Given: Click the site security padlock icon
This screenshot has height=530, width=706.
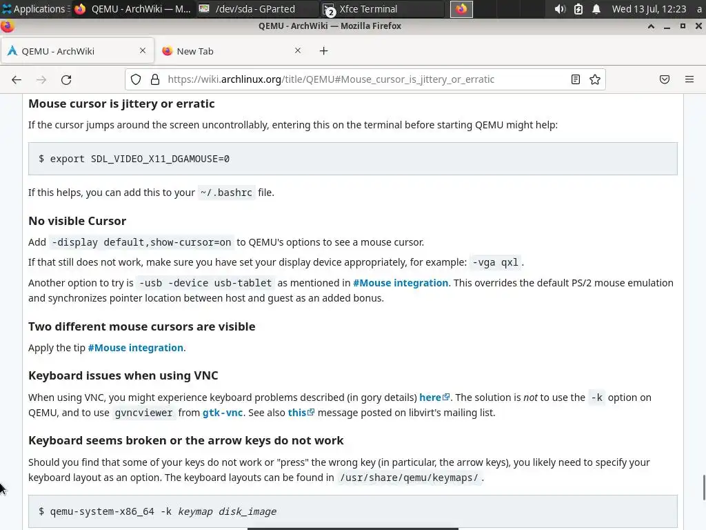Looking at the screenshot, I should click(155, 80).
